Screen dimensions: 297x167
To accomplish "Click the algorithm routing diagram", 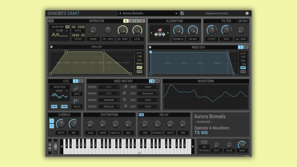I will point(159,32).
